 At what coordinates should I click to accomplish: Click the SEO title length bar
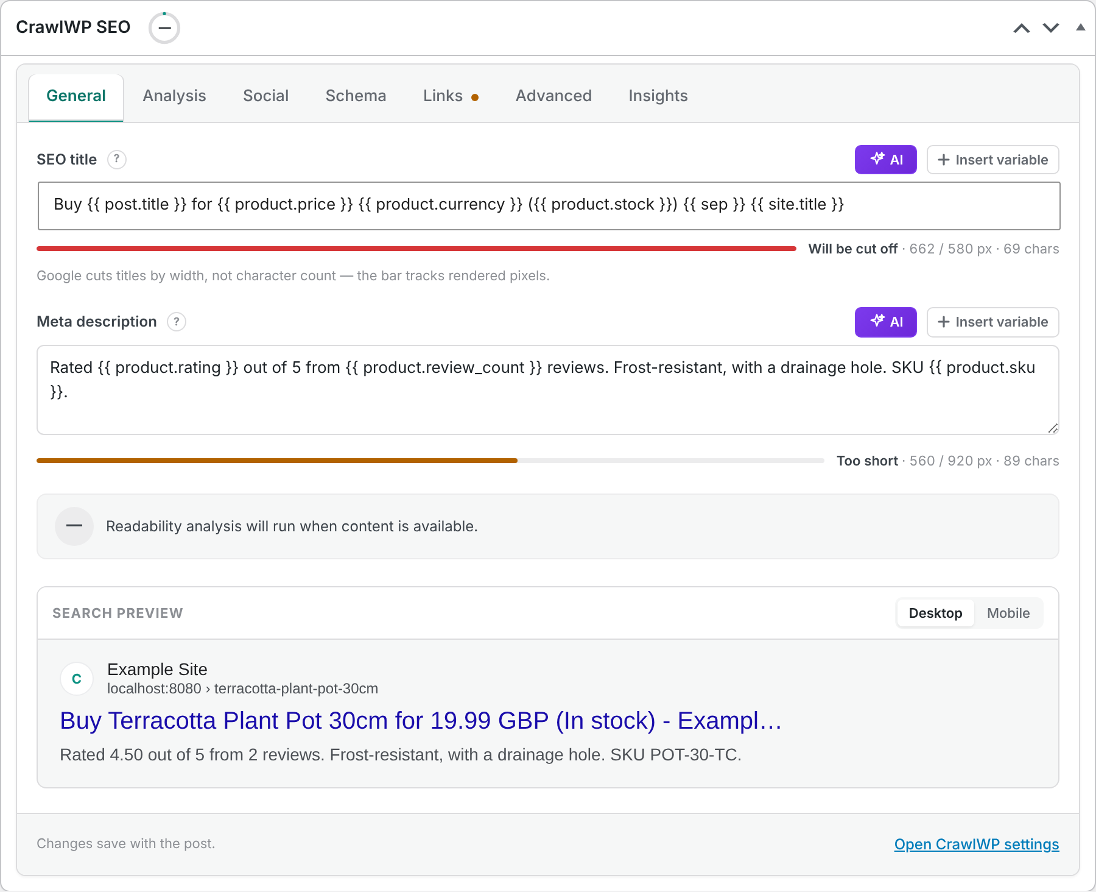coord(416,249)
